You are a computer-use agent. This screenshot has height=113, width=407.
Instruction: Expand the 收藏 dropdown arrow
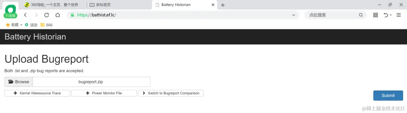pyautogui.click(x=21, y=25)
